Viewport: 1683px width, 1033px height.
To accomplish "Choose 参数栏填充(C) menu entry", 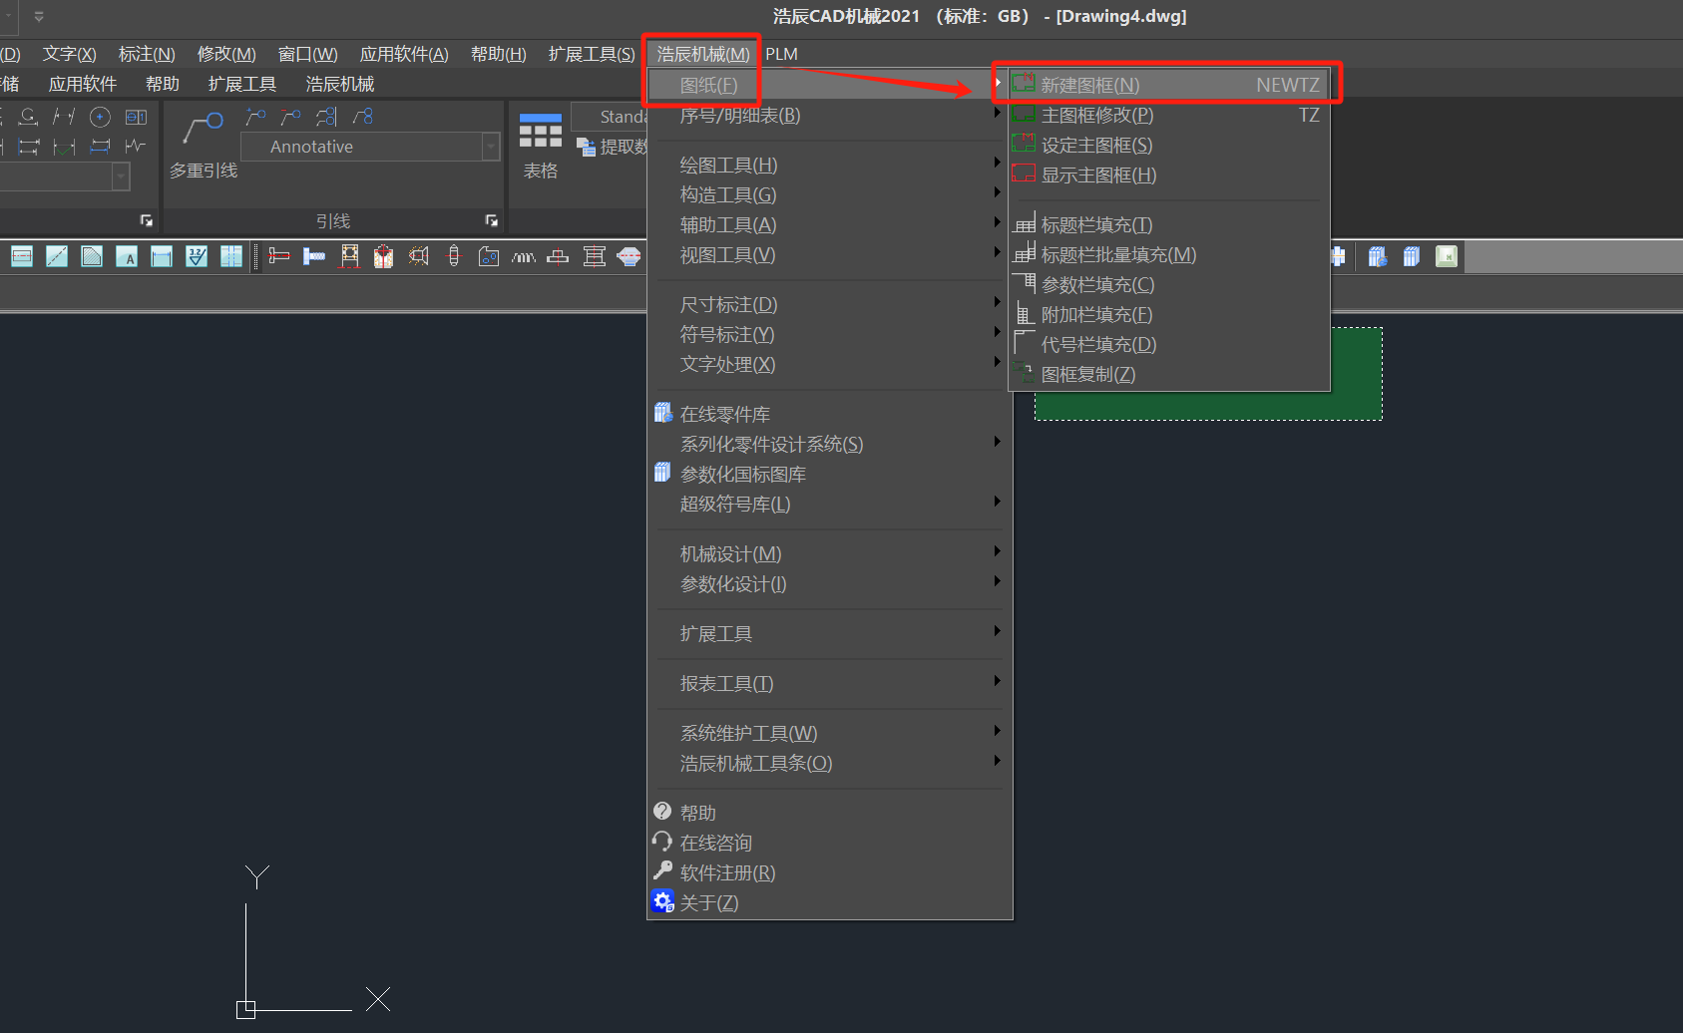I will click(x=1168, y=285).
